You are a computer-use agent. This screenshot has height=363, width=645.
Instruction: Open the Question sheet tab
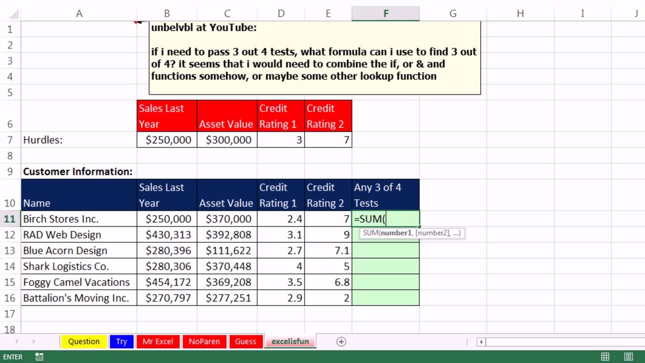click(84, 341)
